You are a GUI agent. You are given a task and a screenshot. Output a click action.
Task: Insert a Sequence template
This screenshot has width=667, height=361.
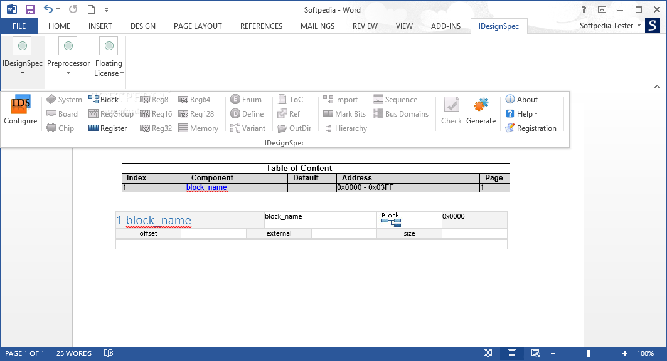(395, 100)
